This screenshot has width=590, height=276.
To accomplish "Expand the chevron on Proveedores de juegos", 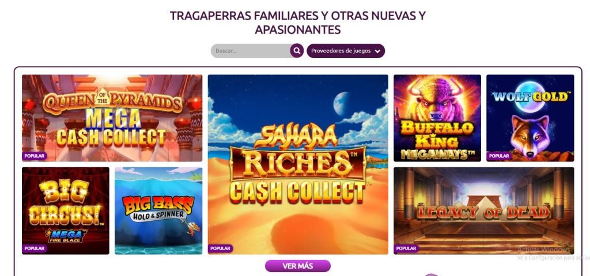I will (x=378, y=51).
